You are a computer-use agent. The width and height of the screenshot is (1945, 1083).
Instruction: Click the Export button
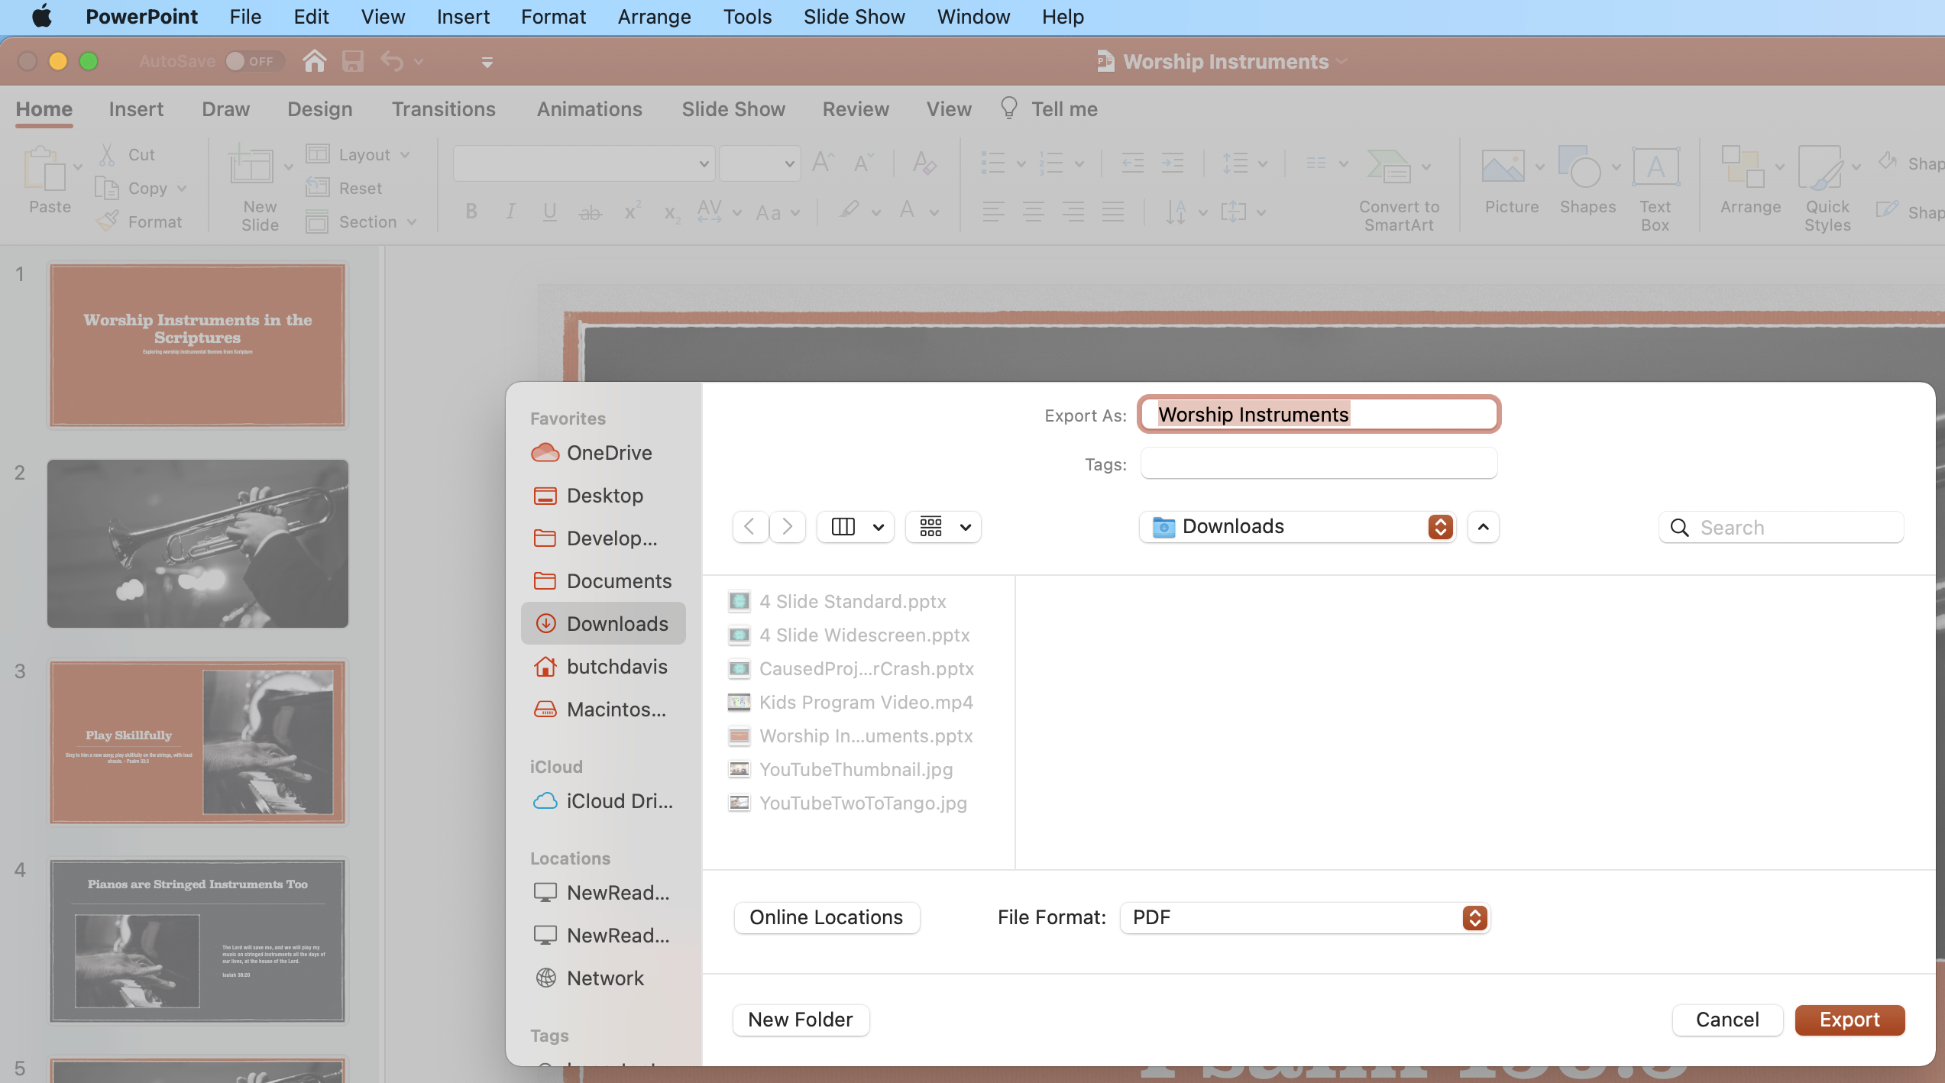1850,1020
